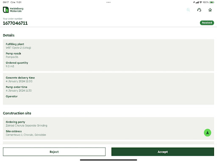Screen dimensions: 217x162
Task: Tap the Construction site heading
Action: pos(17,113)
